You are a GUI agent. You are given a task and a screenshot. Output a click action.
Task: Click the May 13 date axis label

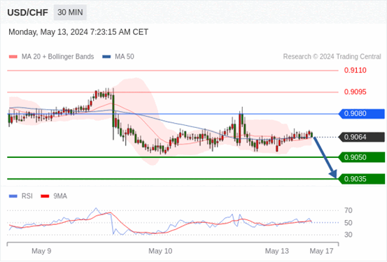point(276,251)
